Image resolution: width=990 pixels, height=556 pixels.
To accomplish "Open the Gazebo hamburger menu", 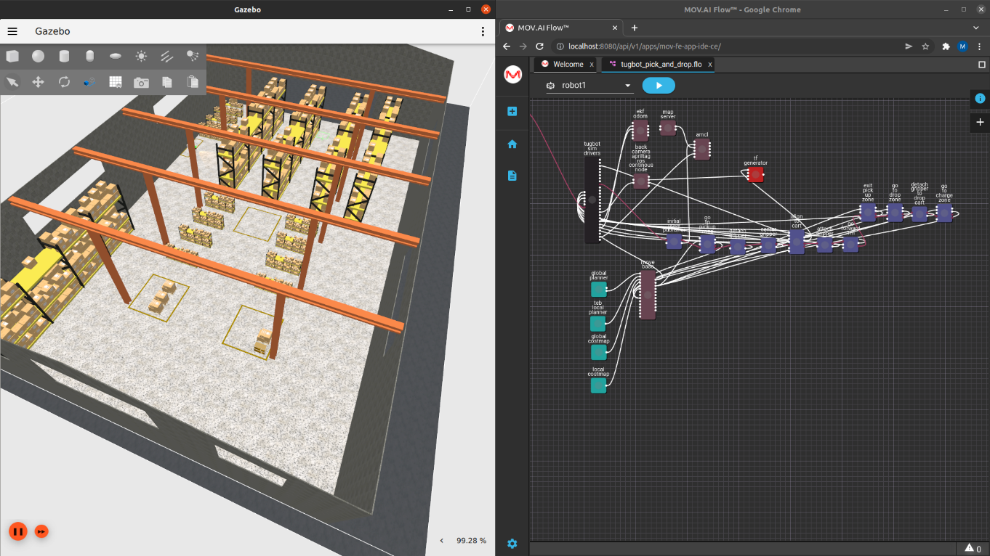I will click(12, 32).
